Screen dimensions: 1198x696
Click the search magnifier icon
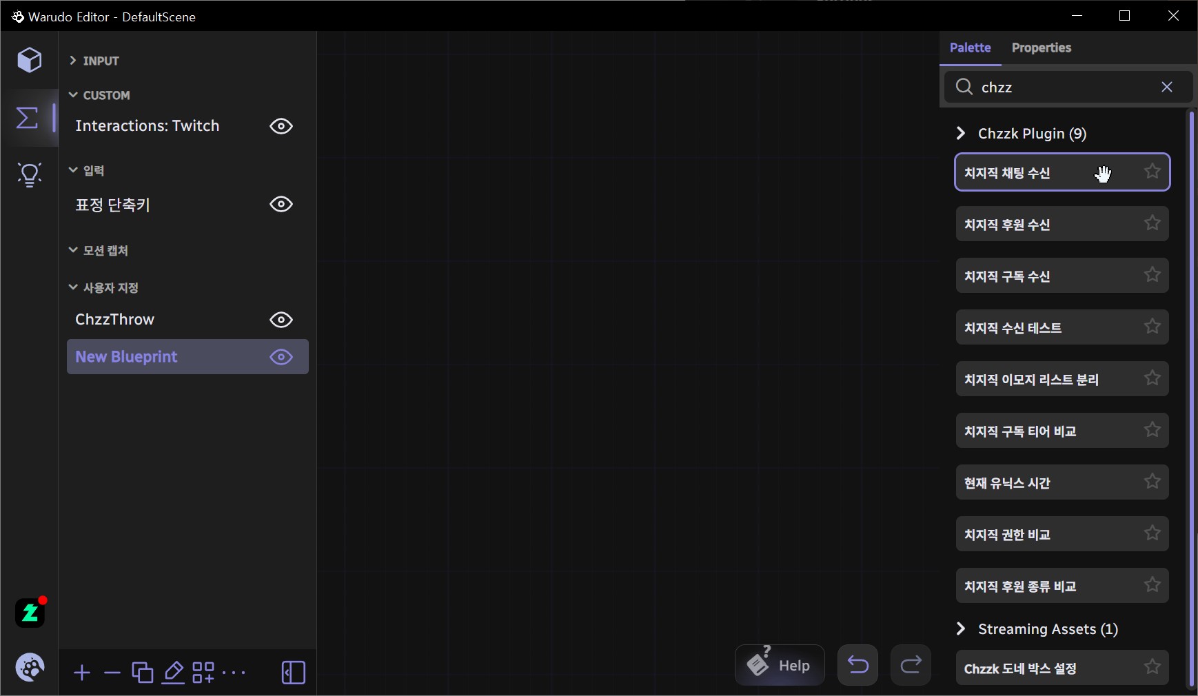(964, 87)
